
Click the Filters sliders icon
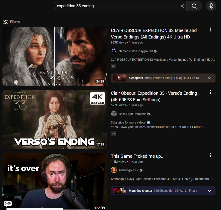tap(5, 22)
